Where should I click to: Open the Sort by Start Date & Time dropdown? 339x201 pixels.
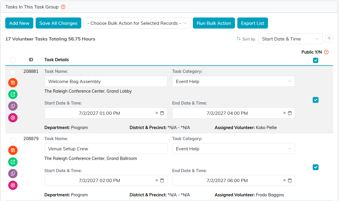pos(290,39)
